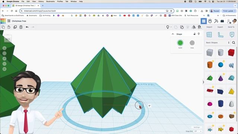Open the design list icon beside title
The height and width of the screenshot is (134, 238).
(x=9, y=21)
